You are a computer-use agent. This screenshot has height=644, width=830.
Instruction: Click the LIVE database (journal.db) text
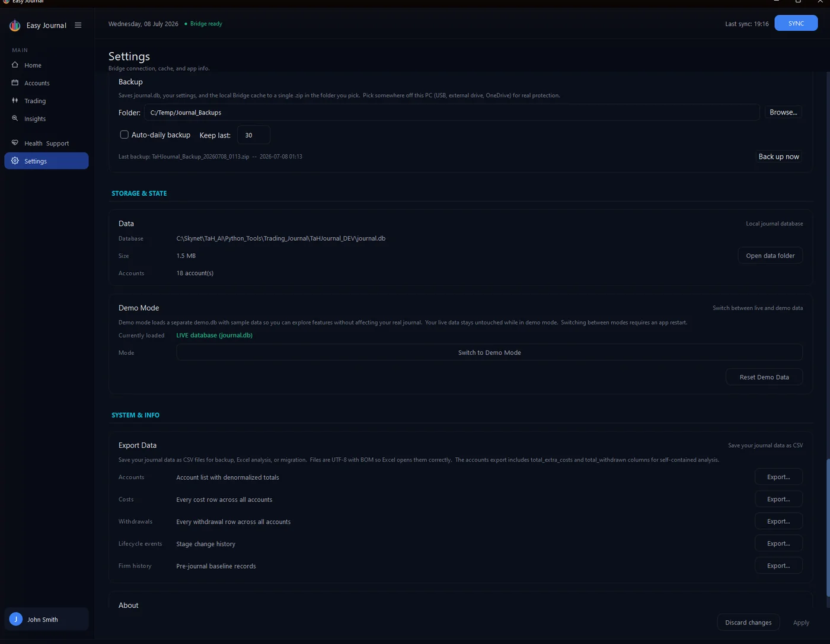215,335
